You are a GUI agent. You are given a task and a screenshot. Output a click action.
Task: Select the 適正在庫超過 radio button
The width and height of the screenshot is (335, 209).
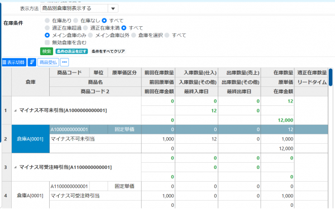coord(47,28)
